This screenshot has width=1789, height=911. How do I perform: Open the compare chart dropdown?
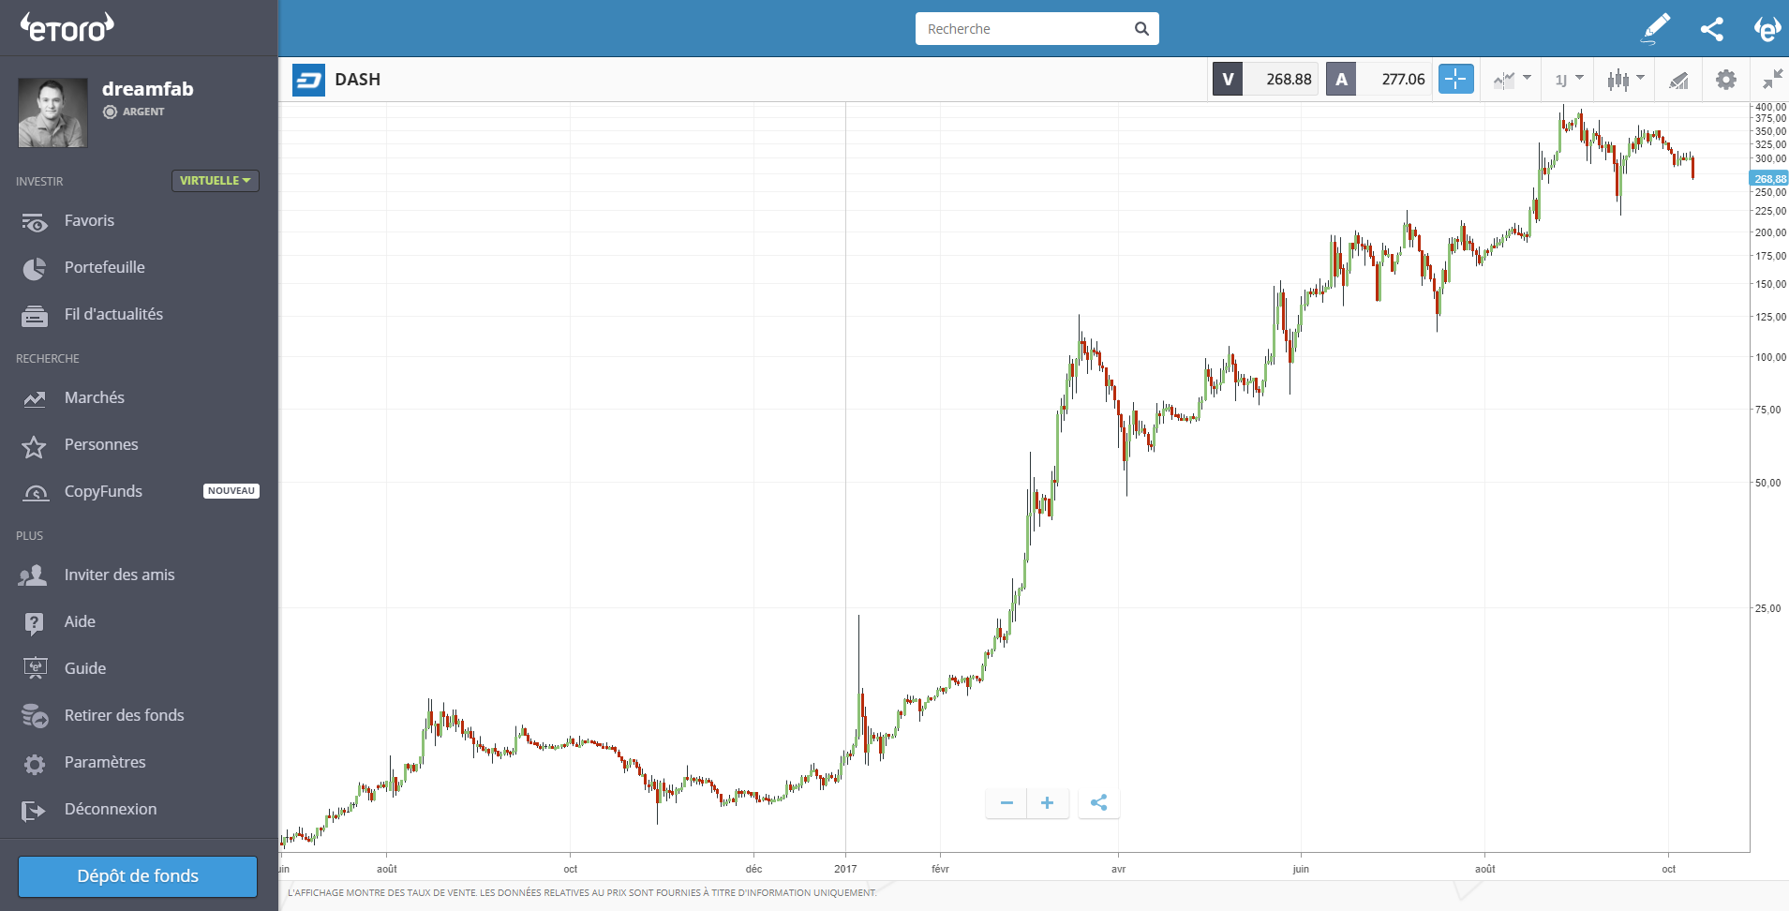[1512, 80]
